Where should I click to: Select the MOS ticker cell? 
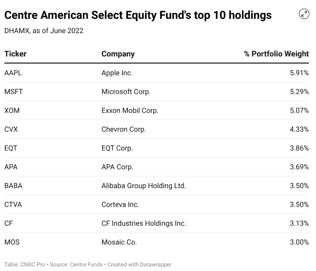pyautogui.click(x=12, y=242)
